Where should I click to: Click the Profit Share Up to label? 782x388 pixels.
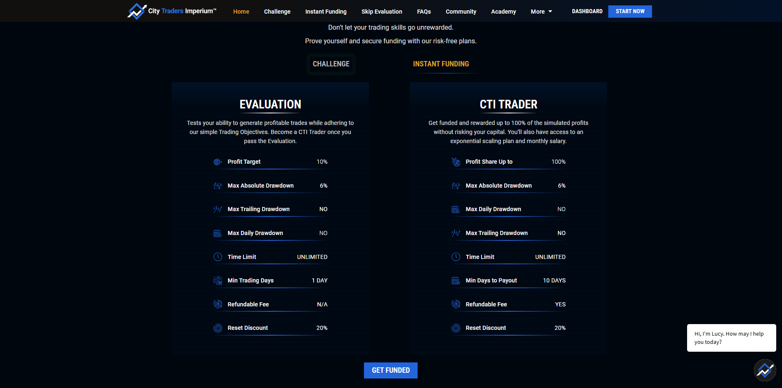click(x=489, y=162)
